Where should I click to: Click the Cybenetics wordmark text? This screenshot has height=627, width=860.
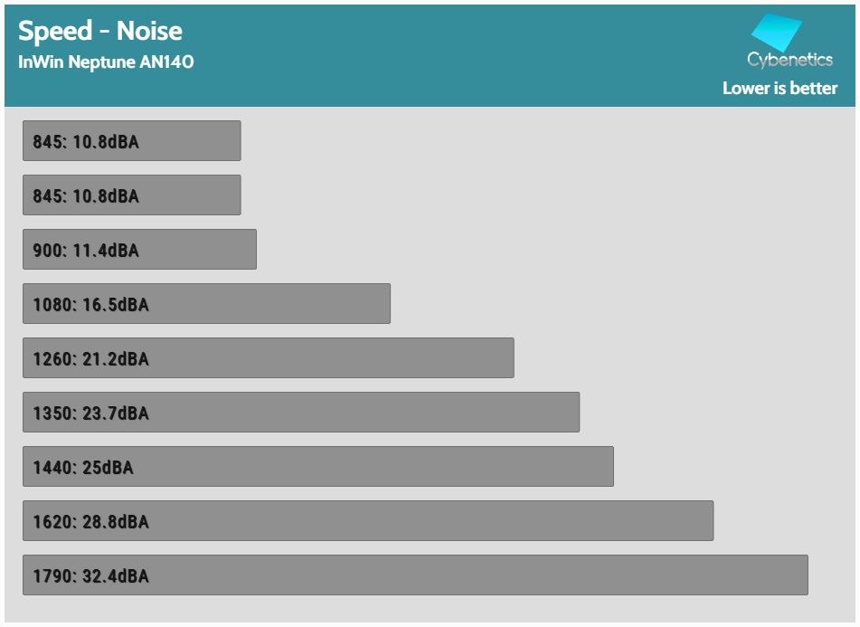click(x=789, y=61)
